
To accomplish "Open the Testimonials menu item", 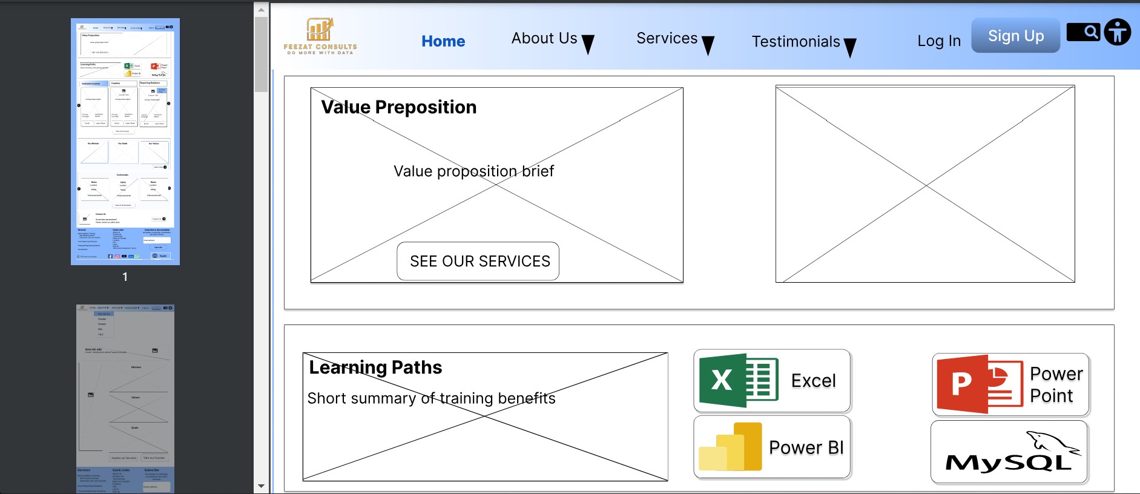I will point(796,42).
